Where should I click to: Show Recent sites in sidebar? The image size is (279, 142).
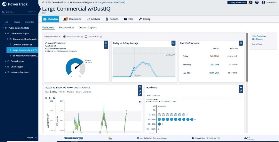click(17, 22)
